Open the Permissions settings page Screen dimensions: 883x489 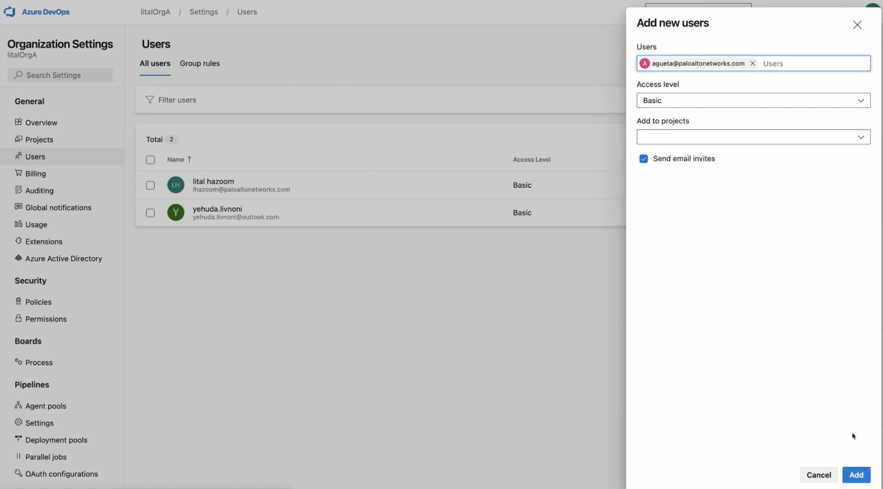click(46, 319)
